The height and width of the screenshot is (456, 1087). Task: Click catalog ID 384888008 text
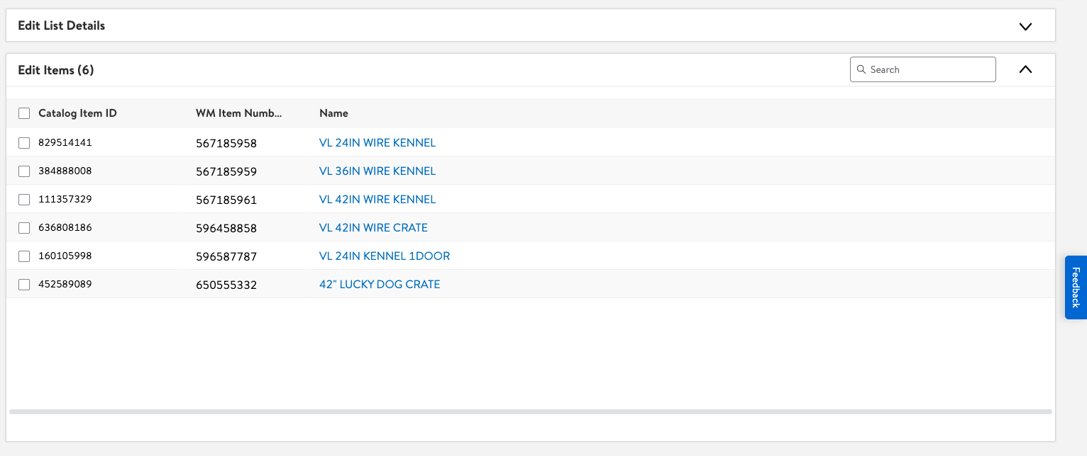(x=65, y=171)
